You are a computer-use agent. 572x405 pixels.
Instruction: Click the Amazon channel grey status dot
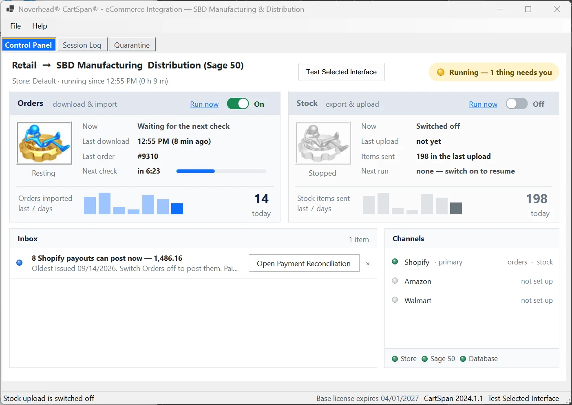[x=395, y=281]
